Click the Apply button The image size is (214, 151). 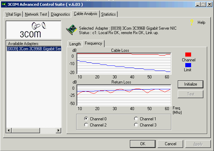[198, 144]
